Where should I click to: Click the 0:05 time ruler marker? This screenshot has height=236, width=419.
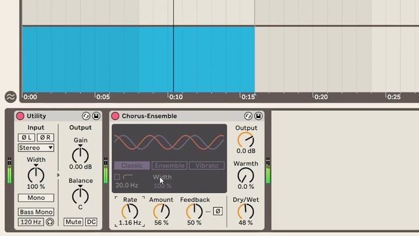coord(103,97)
